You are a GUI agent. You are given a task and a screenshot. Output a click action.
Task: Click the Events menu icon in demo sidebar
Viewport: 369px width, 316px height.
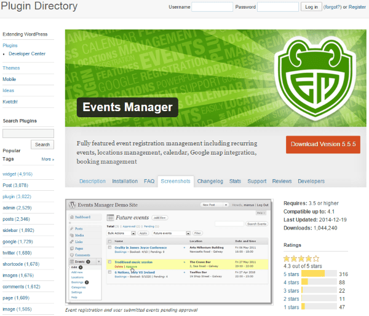click(71, 261)
